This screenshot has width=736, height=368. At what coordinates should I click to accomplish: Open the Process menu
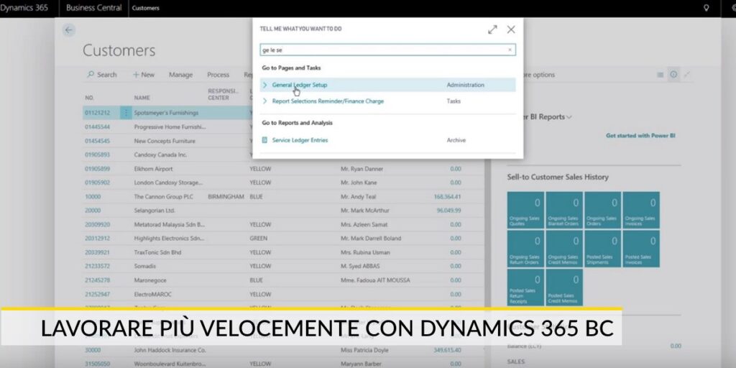pyautogui.click(x=218, y=75)
